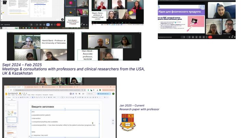
Task: Toggle camera in the Denis Bulanin call
Action: [37, 25]
